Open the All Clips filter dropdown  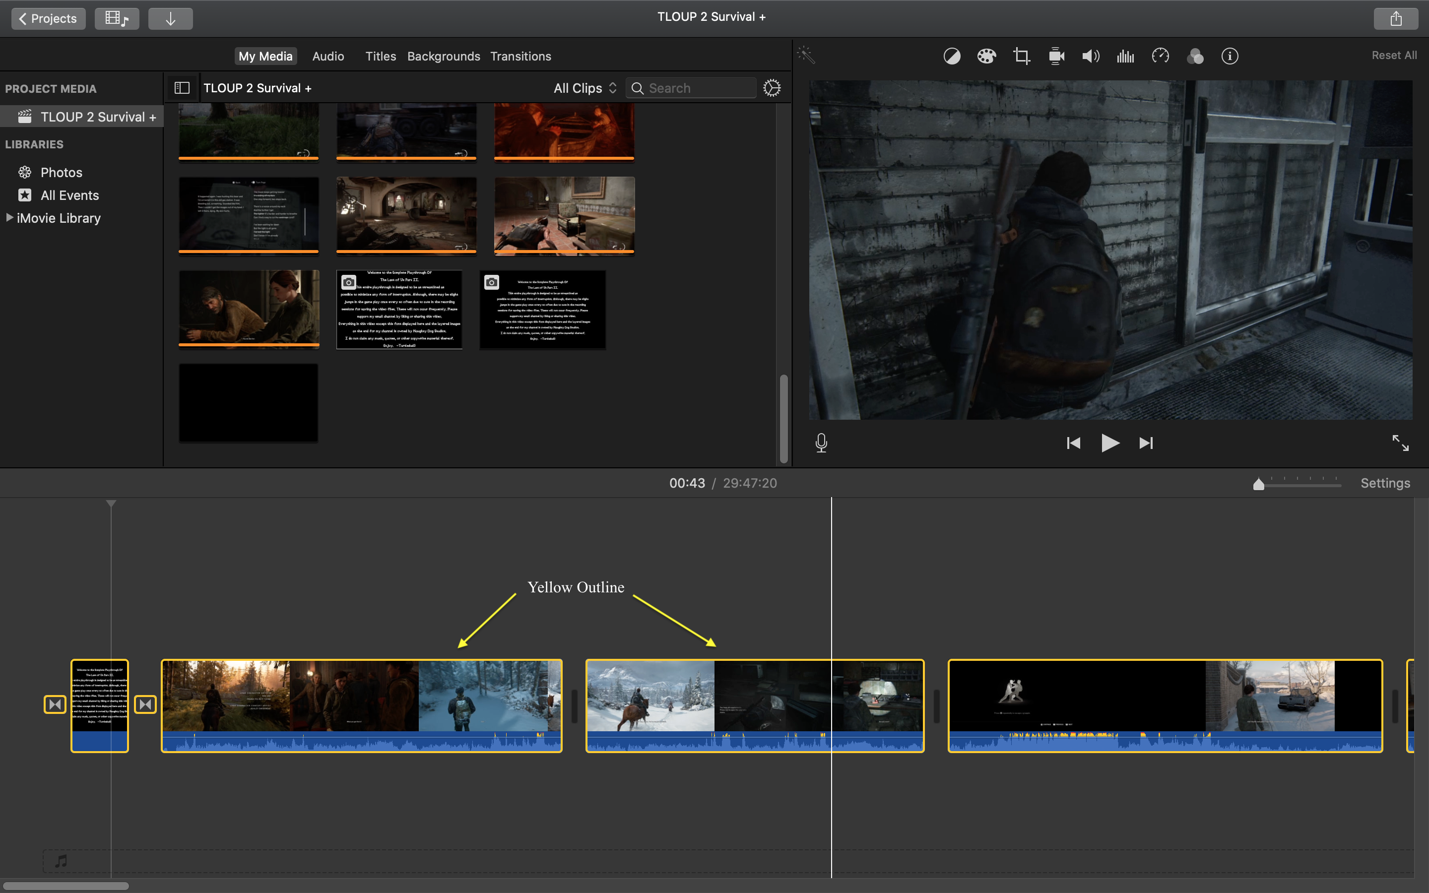[585, 88]
